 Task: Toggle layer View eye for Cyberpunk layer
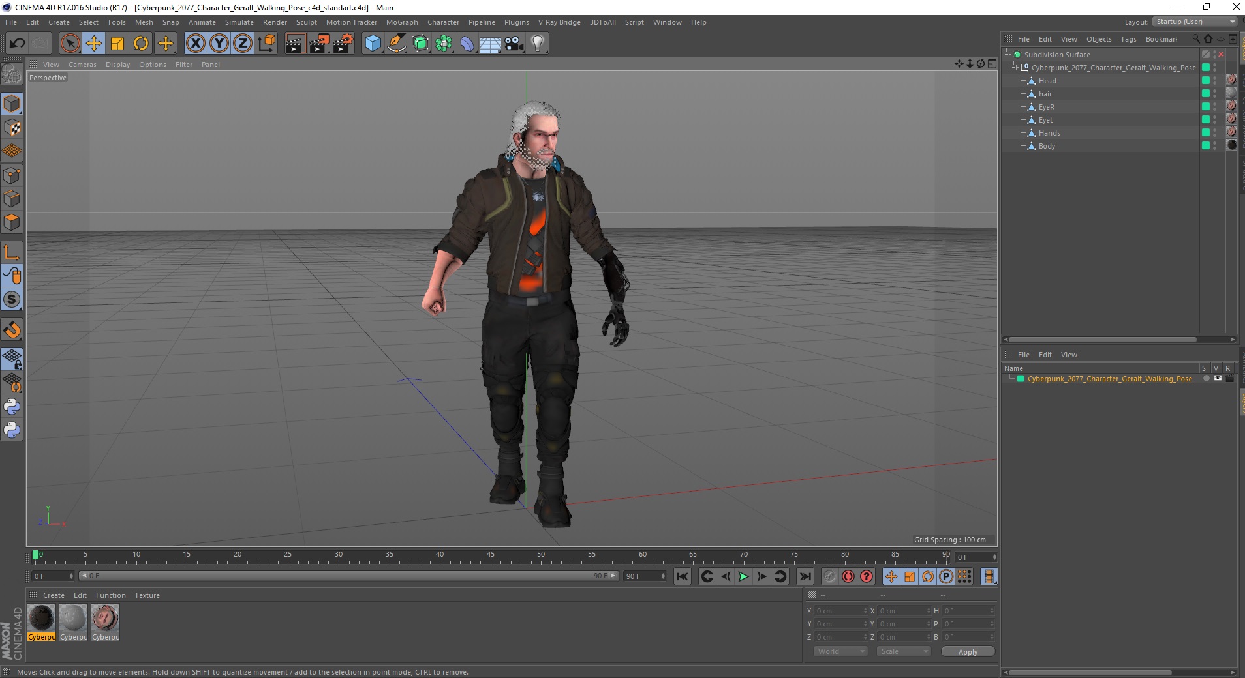1218,379
